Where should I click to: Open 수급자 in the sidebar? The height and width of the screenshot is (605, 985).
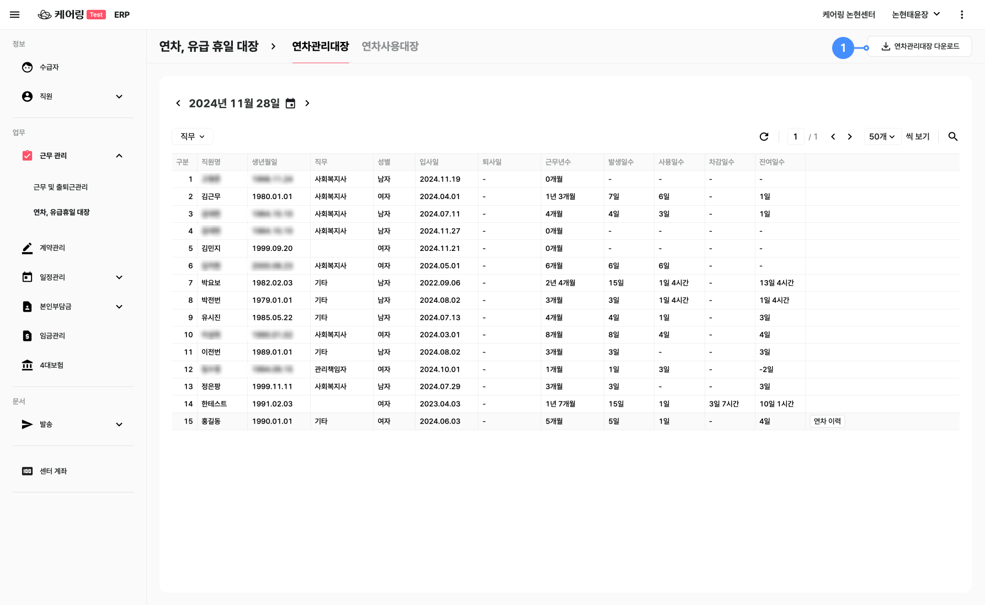[49, 67]
